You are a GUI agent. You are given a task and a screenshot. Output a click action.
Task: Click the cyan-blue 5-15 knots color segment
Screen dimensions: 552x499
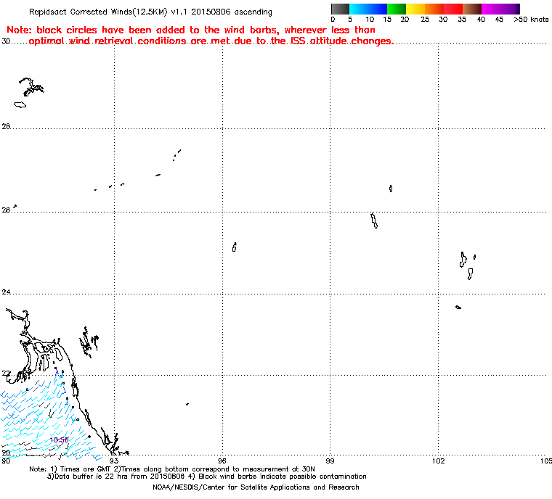[368, 9]
